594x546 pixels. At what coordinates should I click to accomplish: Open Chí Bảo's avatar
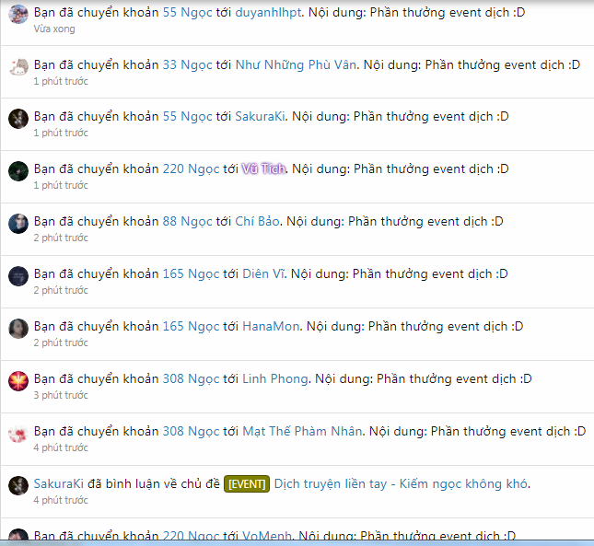18,224
